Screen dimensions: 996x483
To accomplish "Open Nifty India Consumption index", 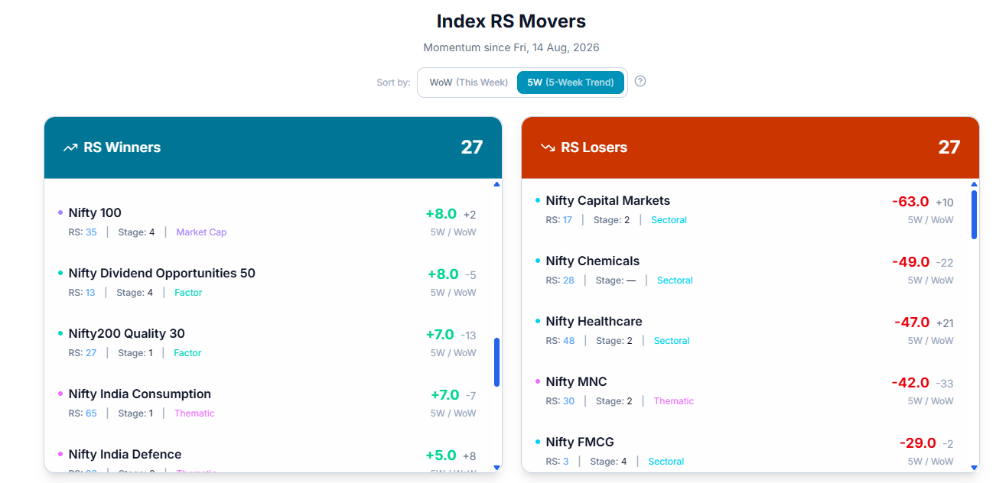I will tap(139, 394).
